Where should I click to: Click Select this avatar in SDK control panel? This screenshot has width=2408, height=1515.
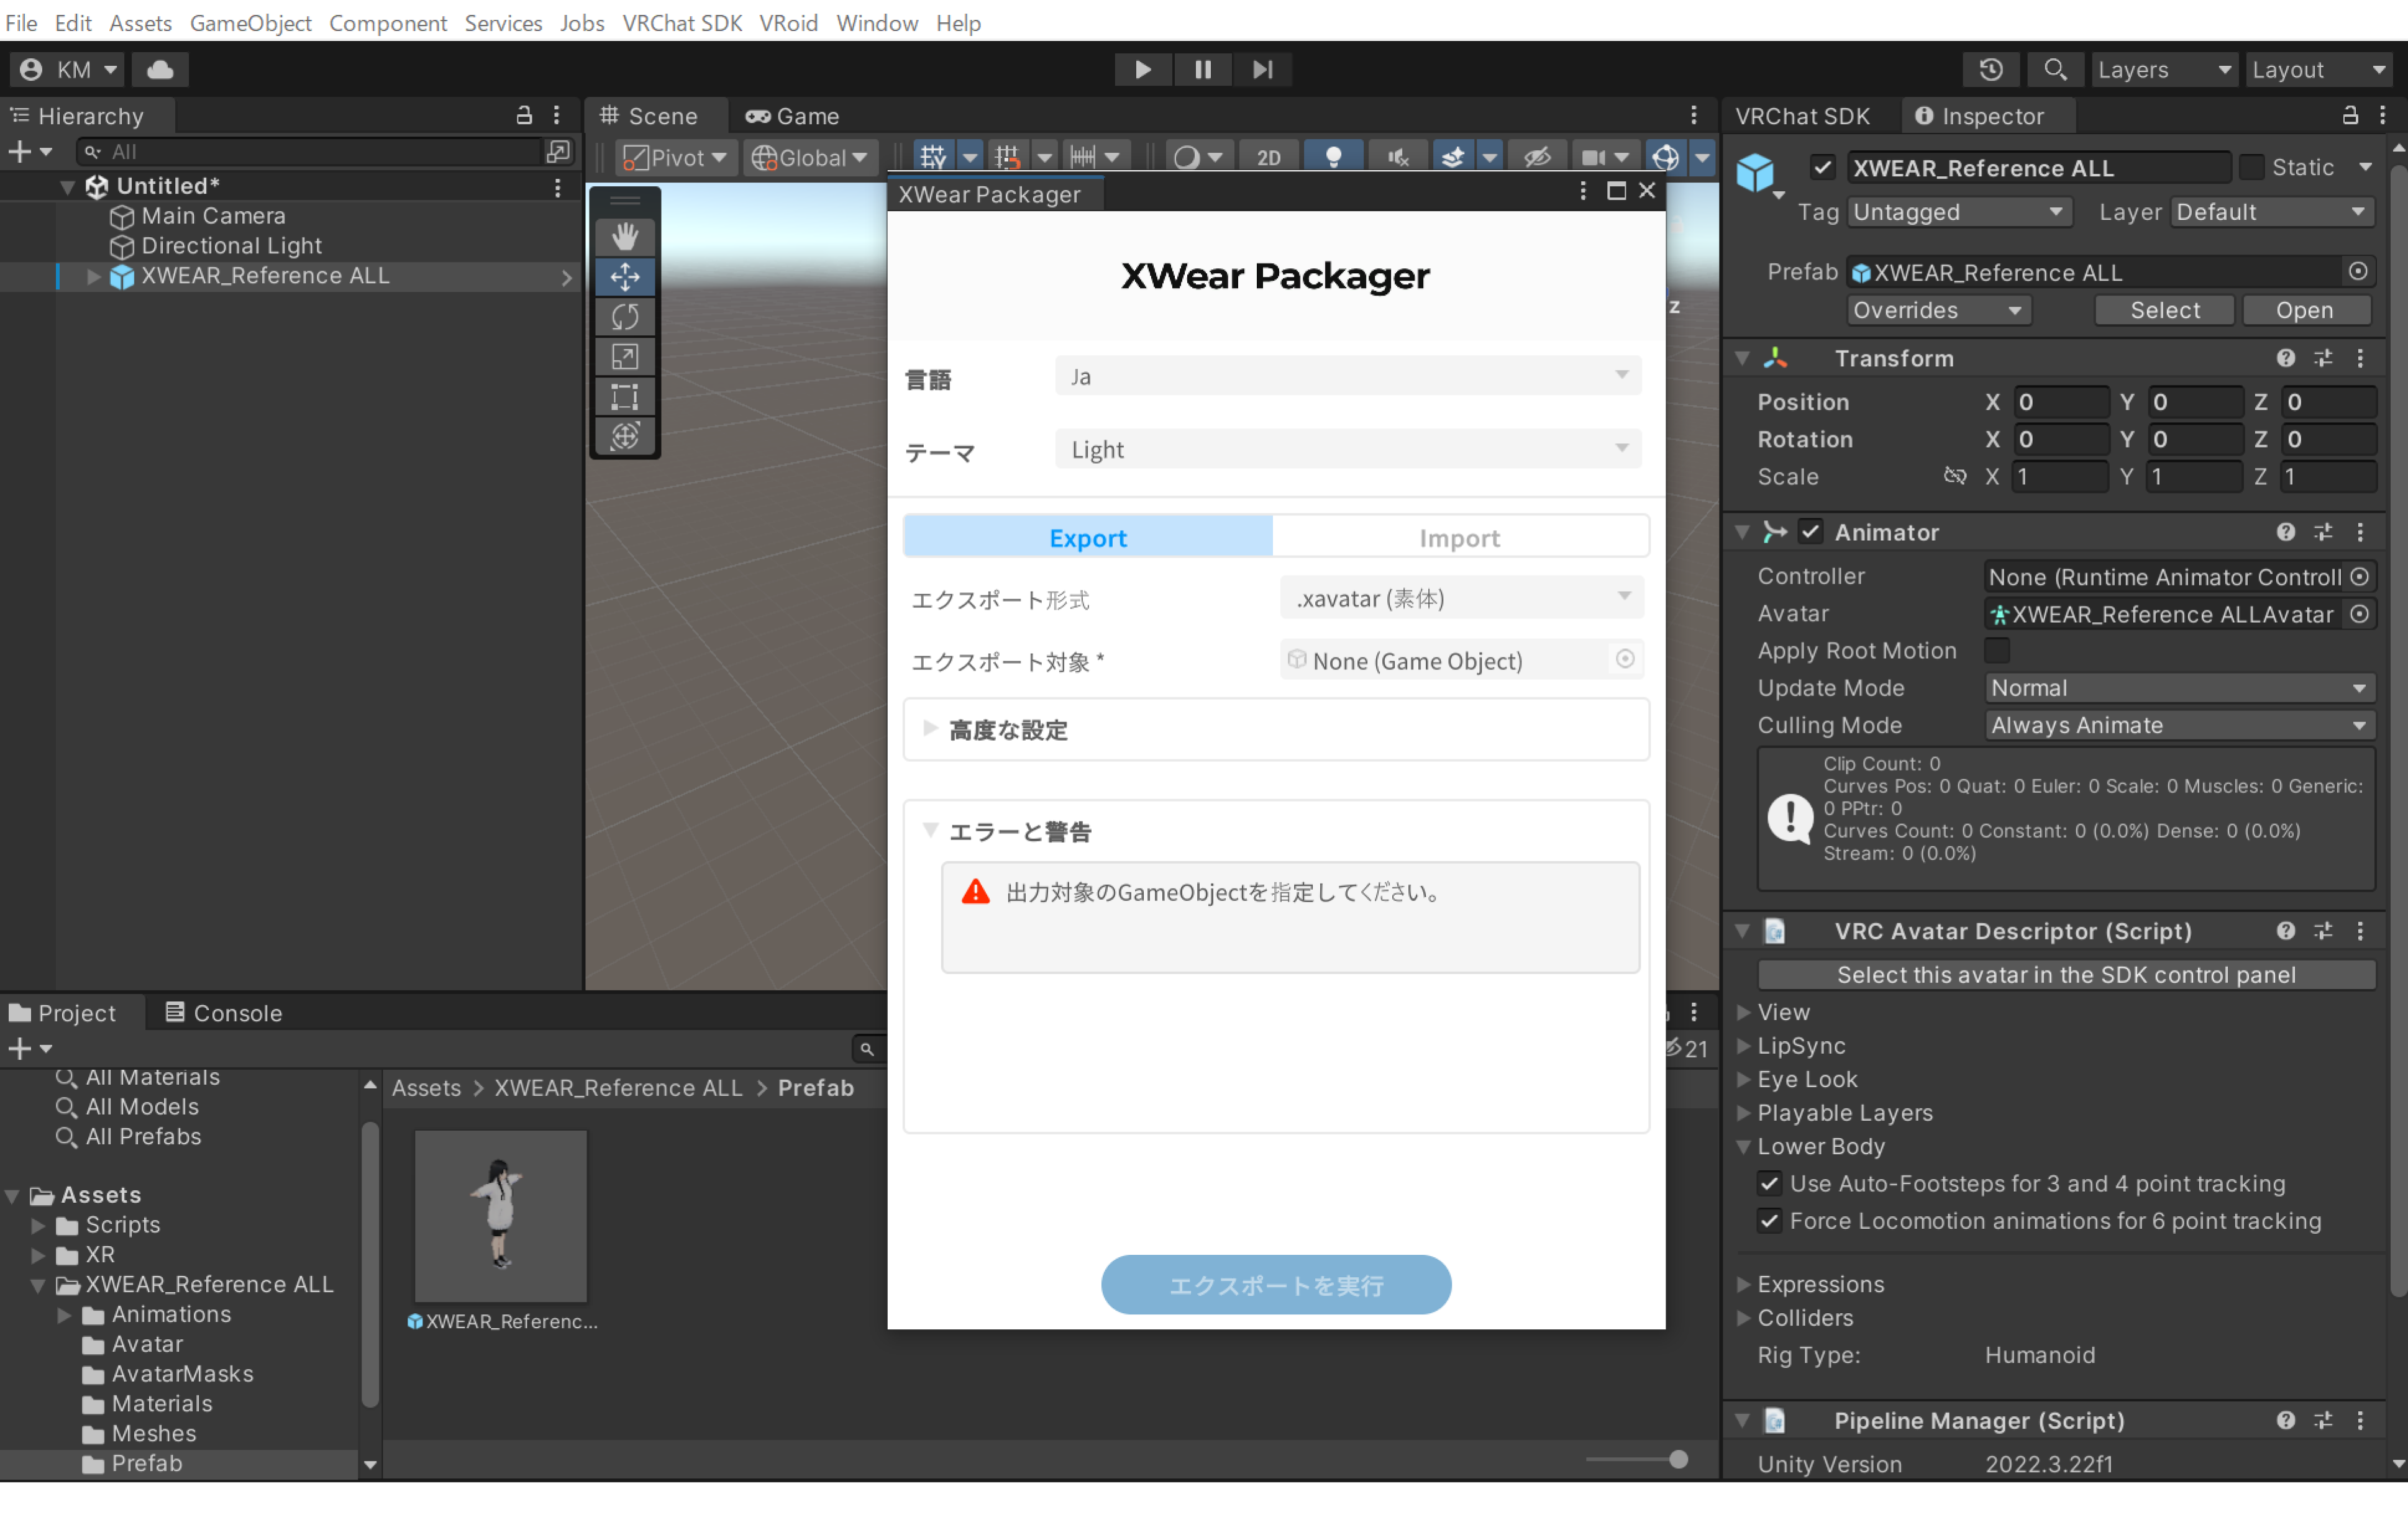[x=2066, y=974]
